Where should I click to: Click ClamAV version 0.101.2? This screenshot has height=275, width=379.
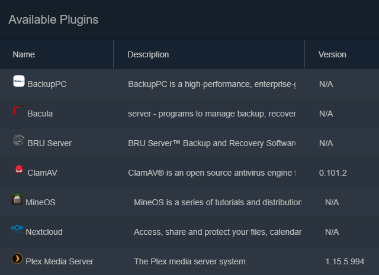333,173
